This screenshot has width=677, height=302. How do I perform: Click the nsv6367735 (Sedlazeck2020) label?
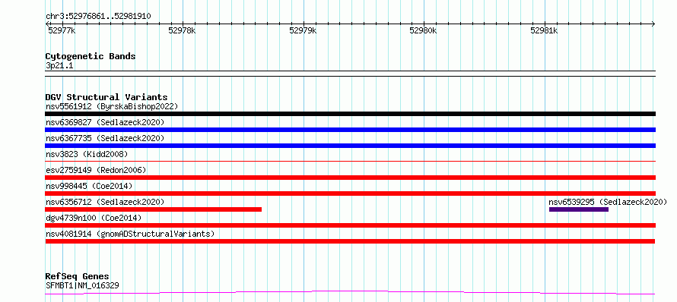[105, 138]
